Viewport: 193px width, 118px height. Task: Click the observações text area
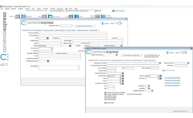58,68
